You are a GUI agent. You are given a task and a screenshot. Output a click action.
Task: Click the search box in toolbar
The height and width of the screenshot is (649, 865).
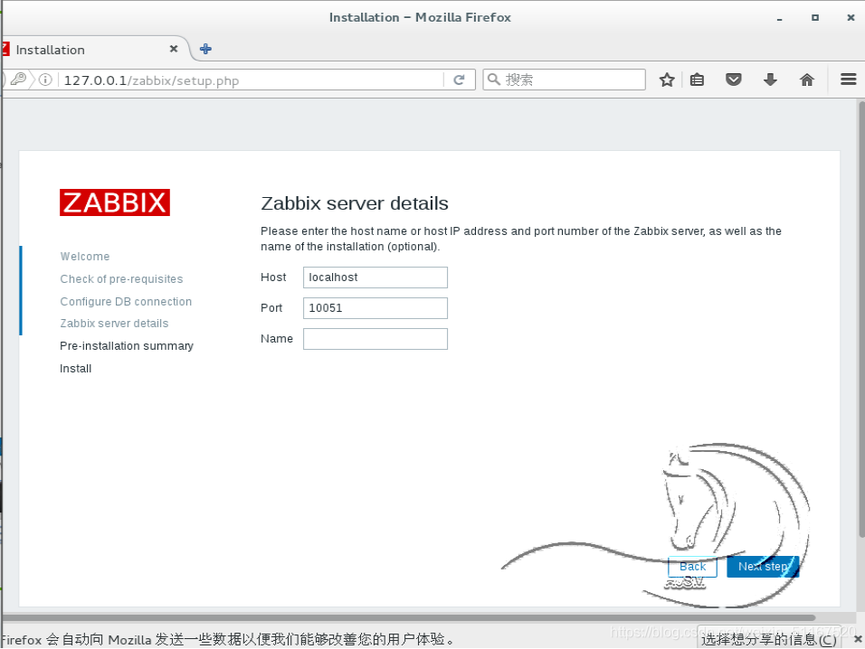coord(564,80)
